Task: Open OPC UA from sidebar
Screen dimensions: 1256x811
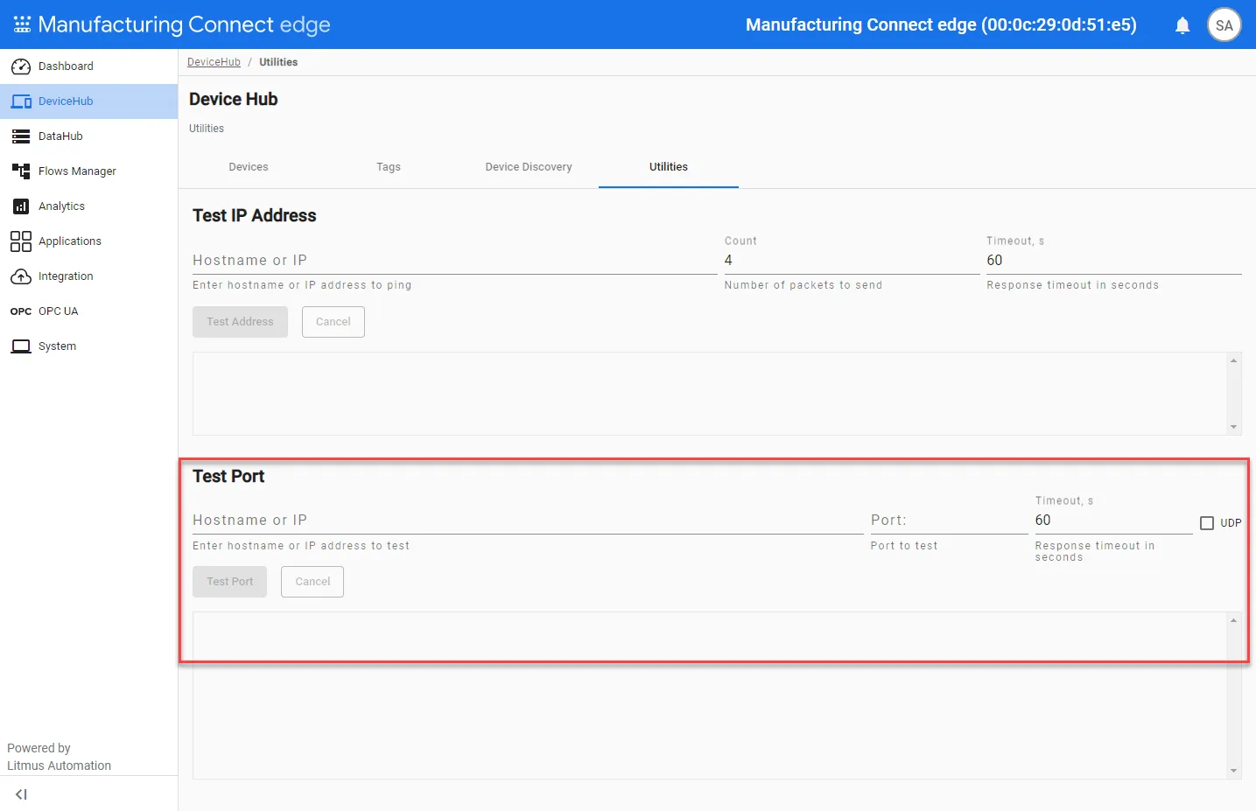Action: pyautogui.click(x=88, y=311)
